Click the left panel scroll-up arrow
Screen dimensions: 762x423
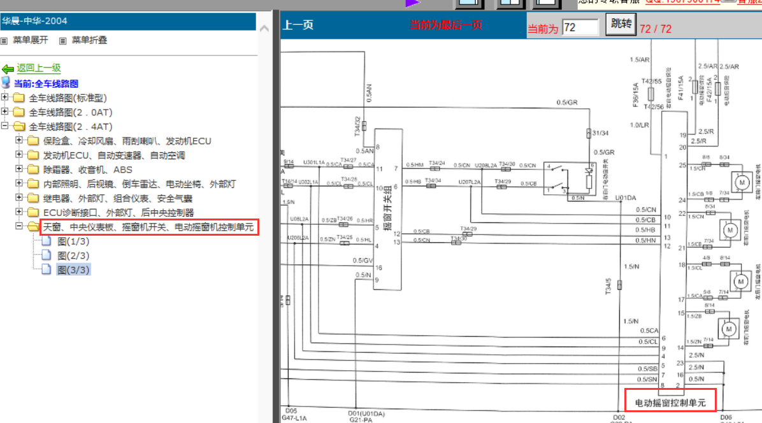pos(264,28)
